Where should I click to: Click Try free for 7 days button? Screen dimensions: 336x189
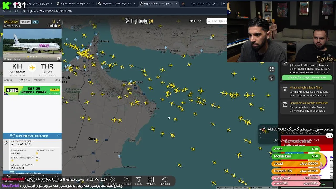click(x=307, y=77)
